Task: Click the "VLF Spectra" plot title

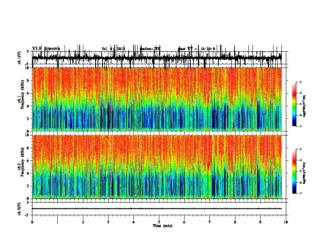Action: pyautogui.click(x=46, y=49)
